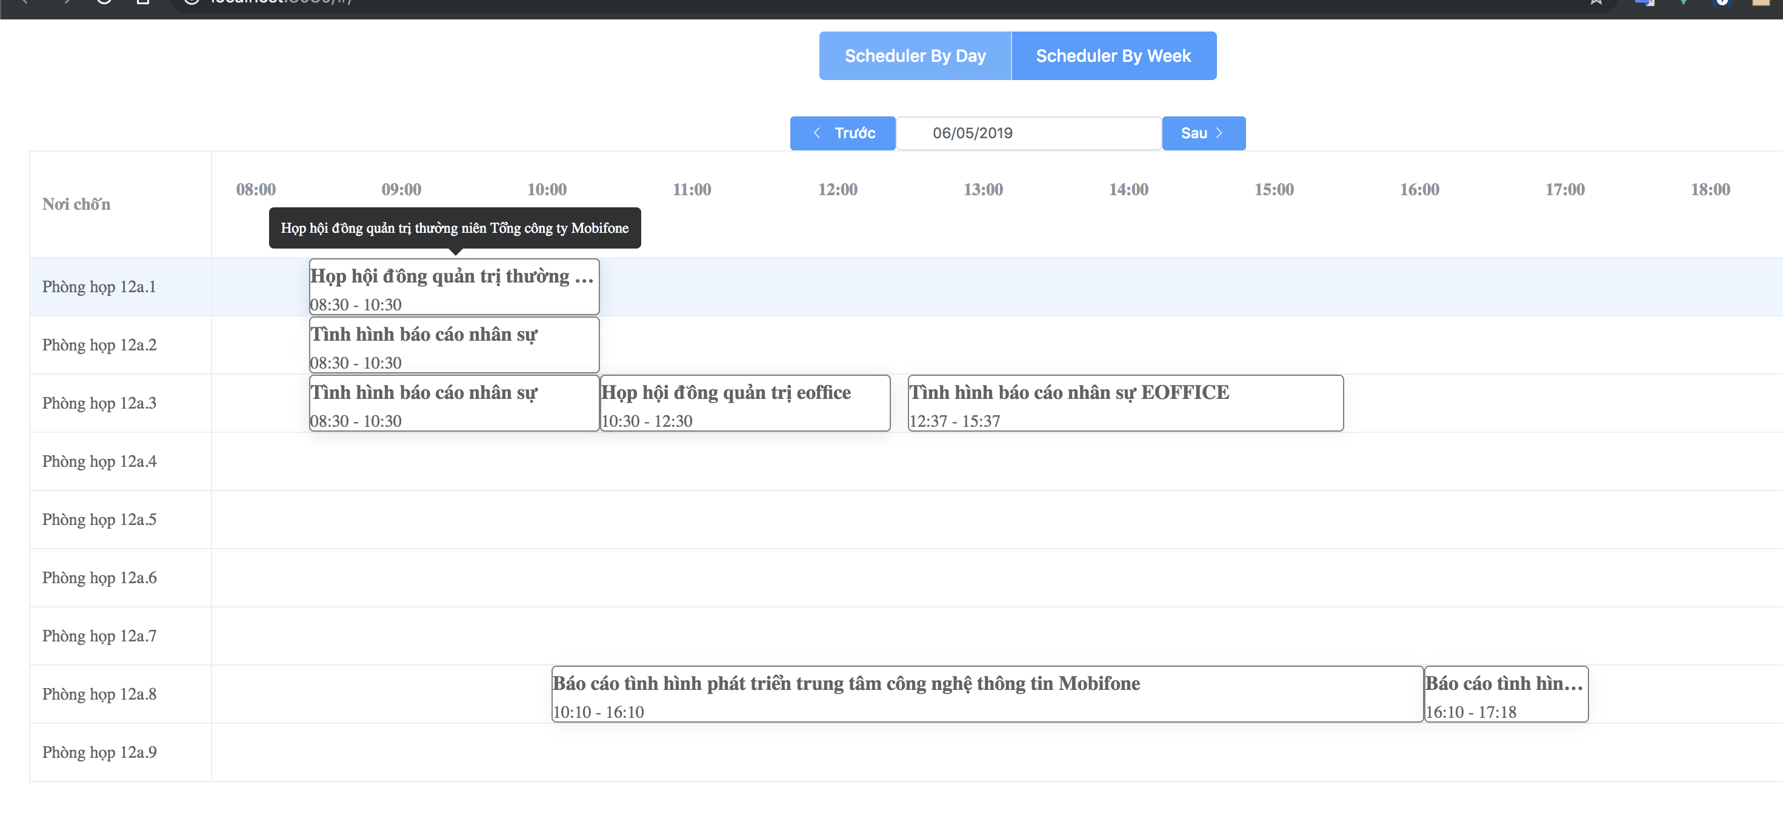Open the 16:10 - 17:18 event
Screen dimensions: 1783x816
point(1505,694)
